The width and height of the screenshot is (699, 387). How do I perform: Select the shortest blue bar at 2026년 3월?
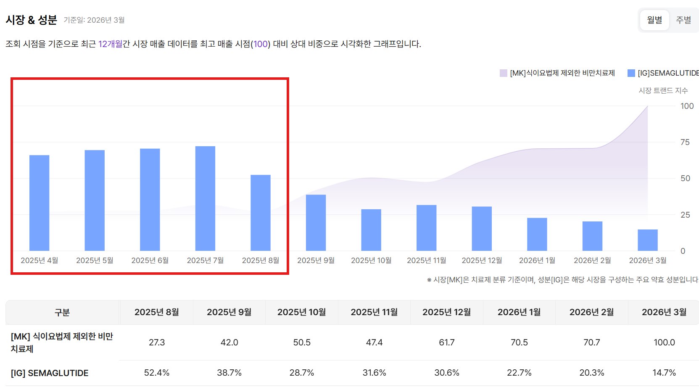point(647,240)
